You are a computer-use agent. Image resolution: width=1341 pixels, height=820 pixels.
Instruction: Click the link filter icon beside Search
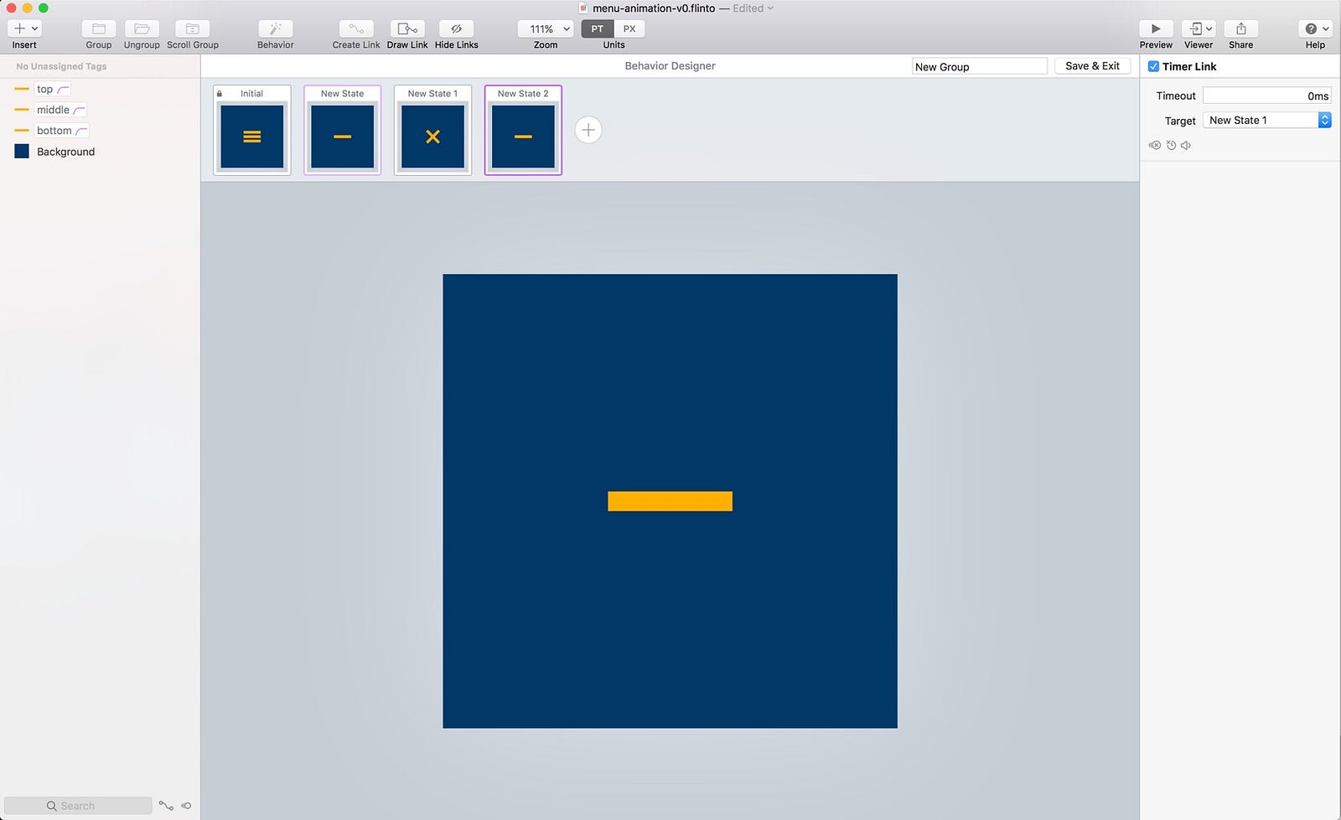[166, 806]
